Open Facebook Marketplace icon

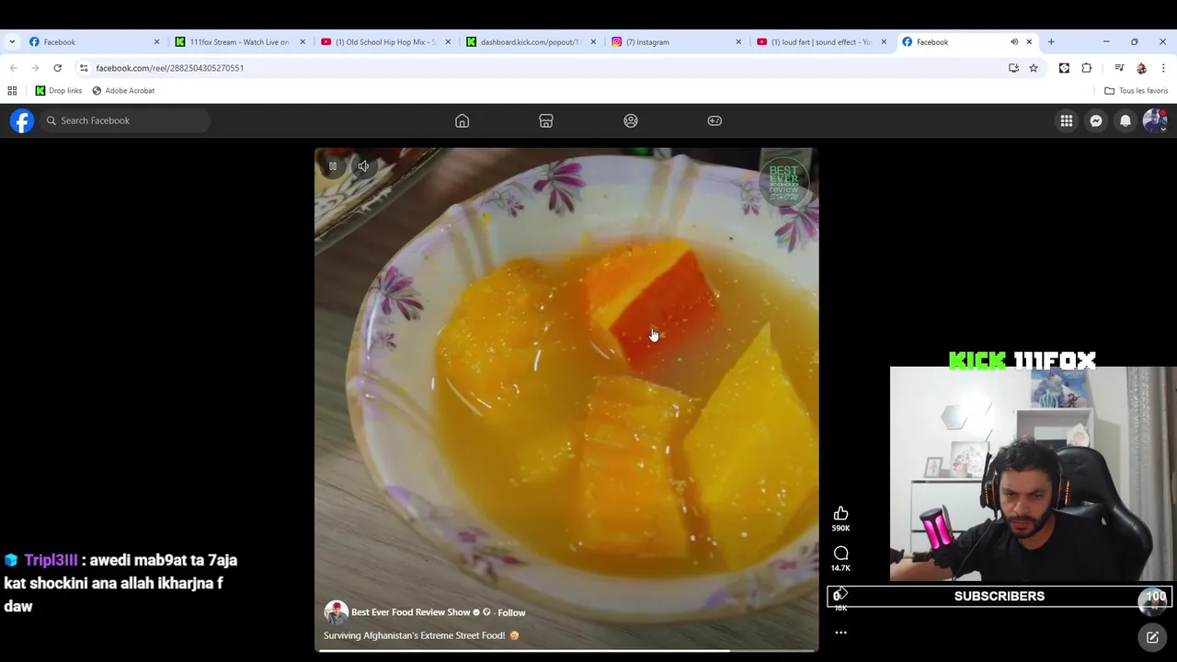(546, 120)
